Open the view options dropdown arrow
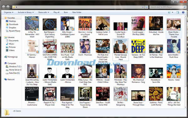The image size is (188, 118). click(x=173, y=12)
